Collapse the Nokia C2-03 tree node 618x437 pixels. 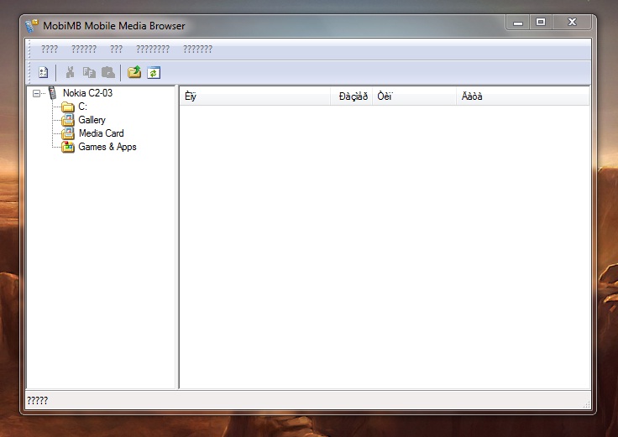click(x=36, y=93)
